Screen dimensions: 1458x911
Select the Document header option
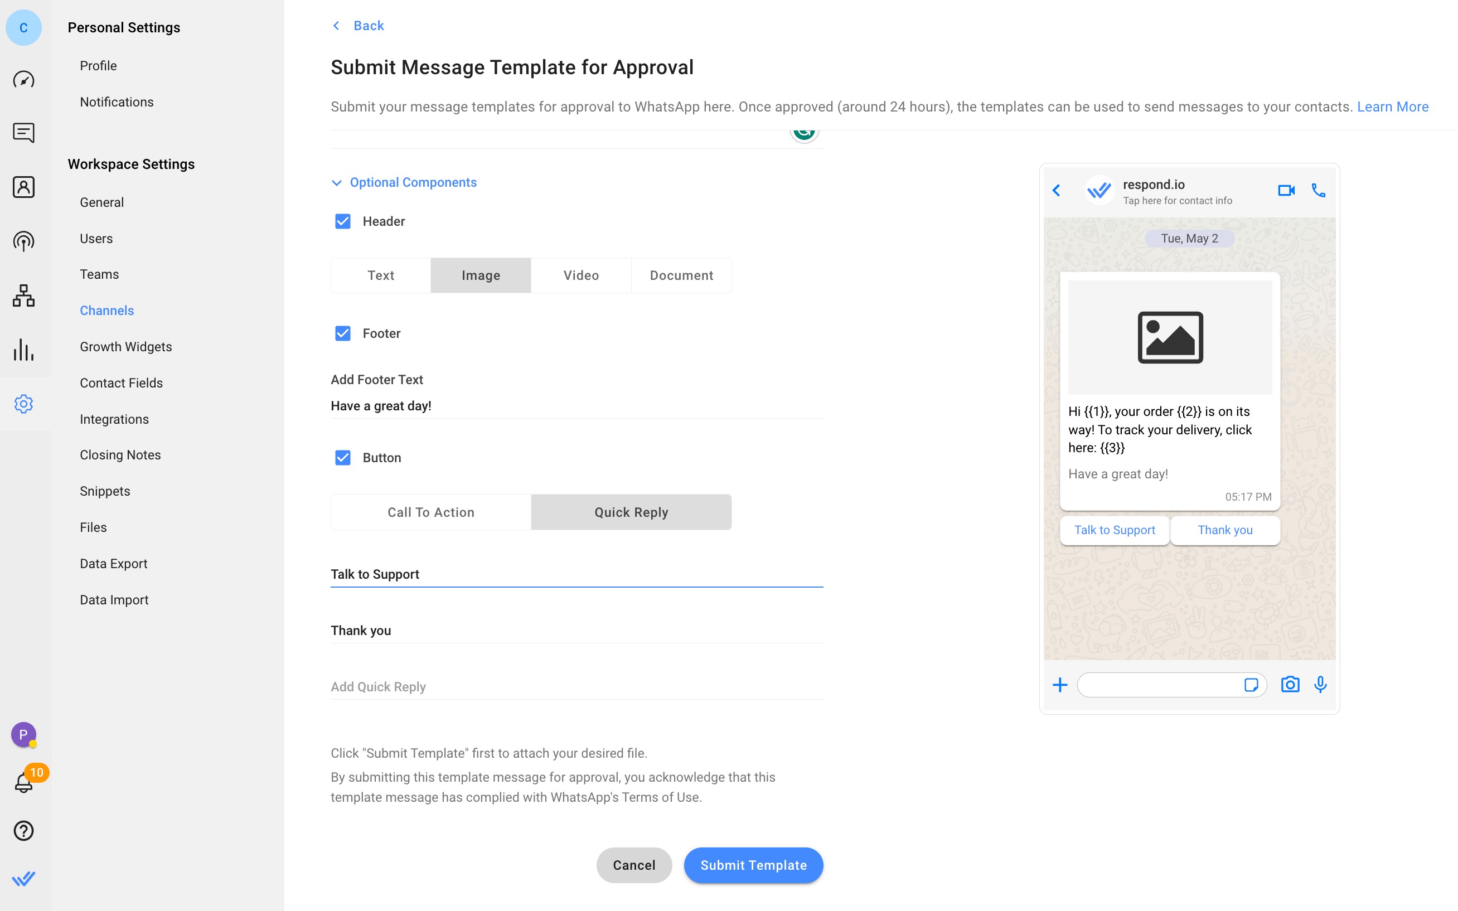pyautogui.click(x=681, y=275)
